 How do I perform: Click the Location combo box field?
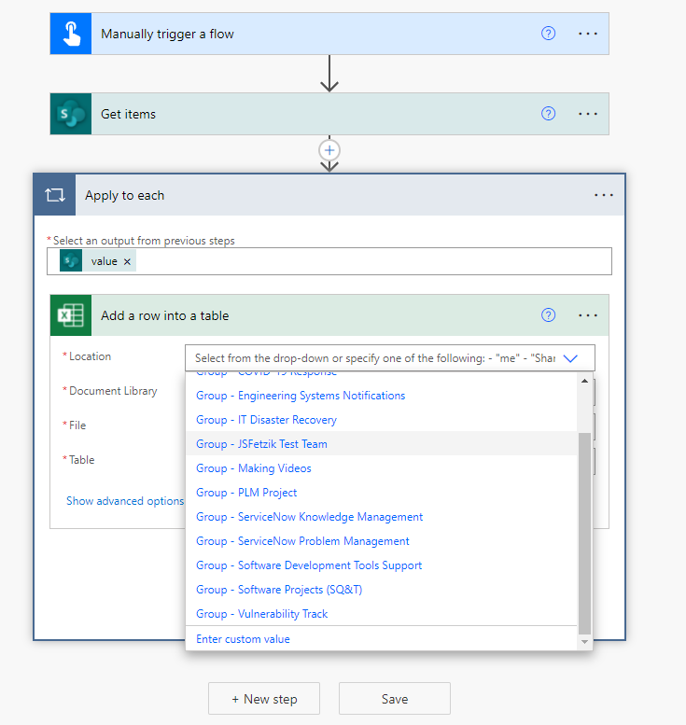tap(390, 358)
